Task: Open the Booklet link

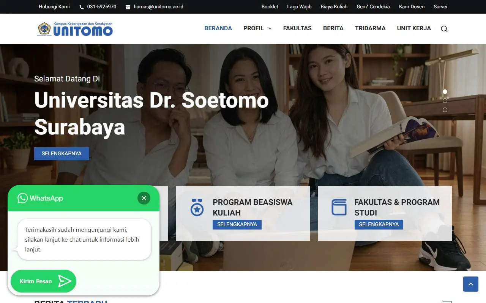Action: (x=270, y=7)
